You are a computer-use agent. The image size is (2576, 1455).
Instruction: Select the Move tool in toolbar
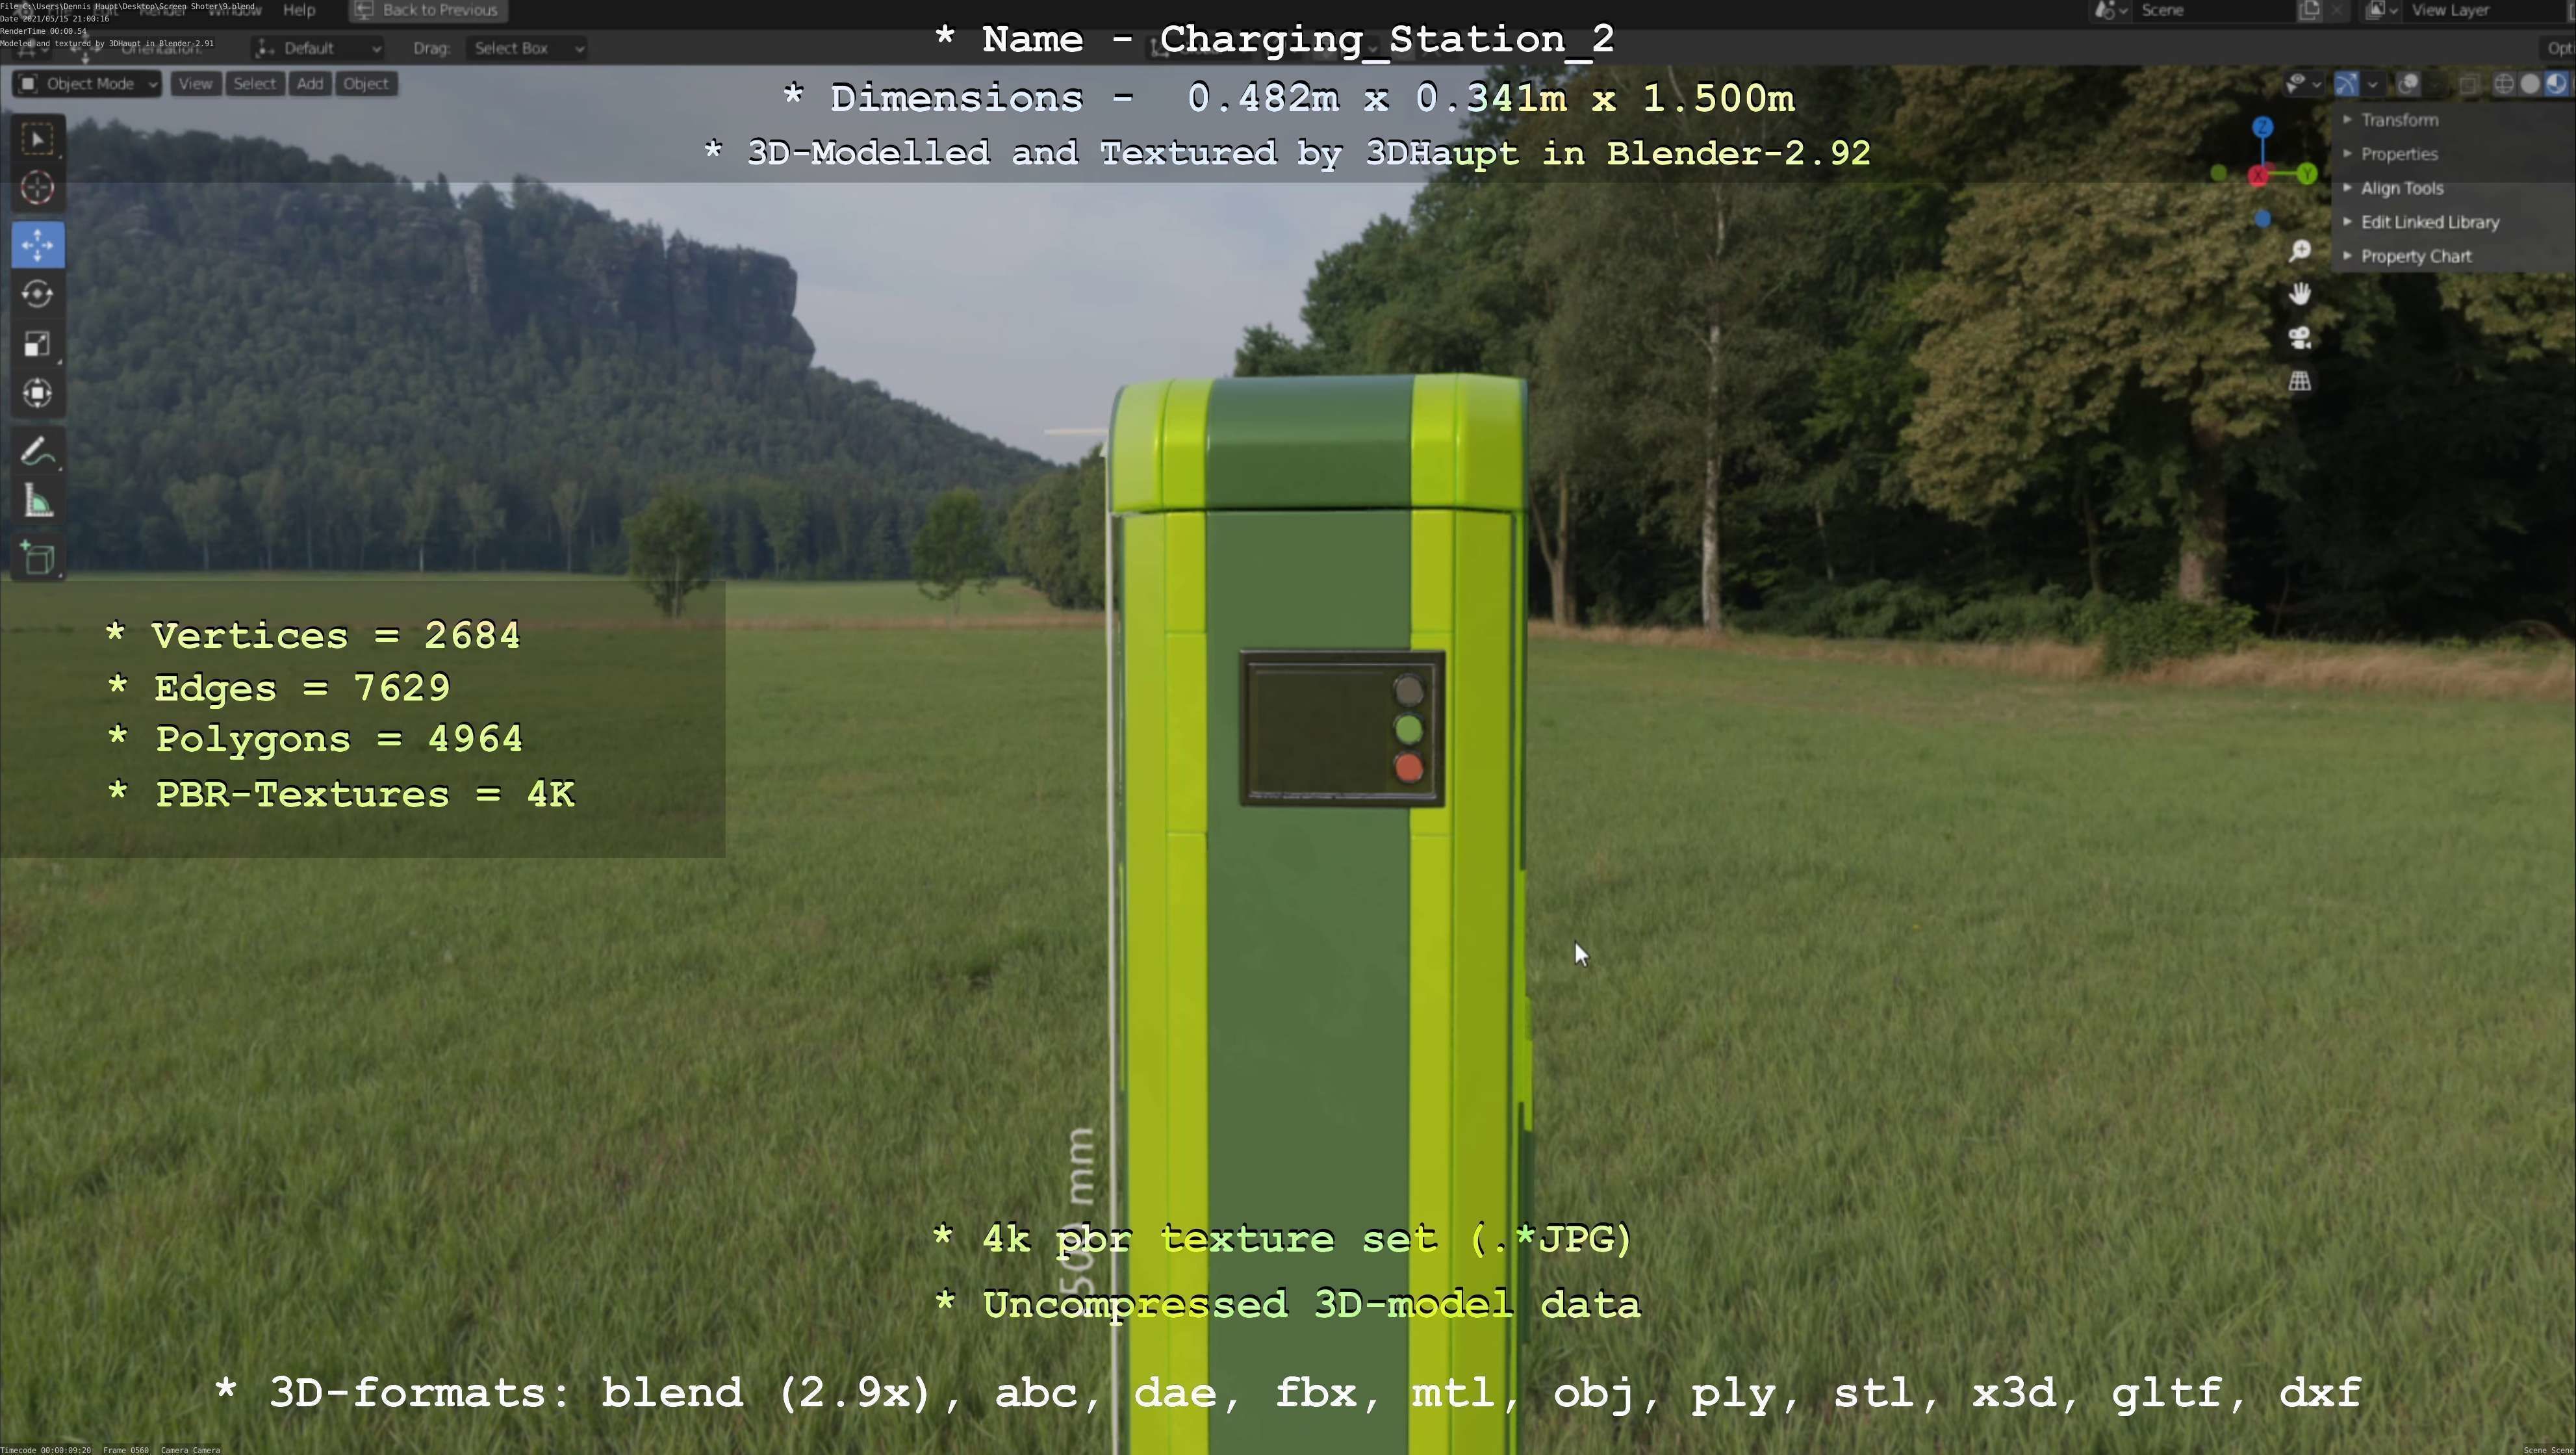coord(38,245)
